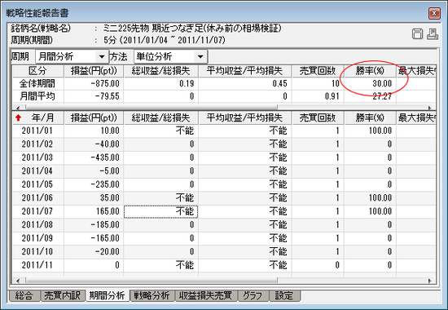Click the 0.91 monthly trade count cell
Viewport: 448px width, 310px height.
tap(318, 96)
